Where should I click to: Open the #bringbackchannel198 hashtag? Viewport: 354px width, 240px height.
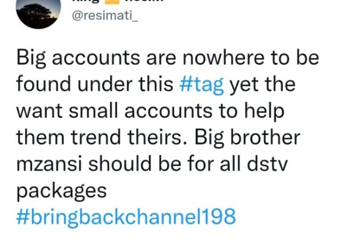click(x=126, y=217)
